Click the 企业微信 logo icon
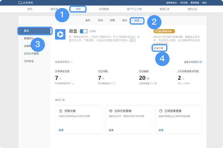This screenshot has height=148, width=223. pyautogui.click(x=20, y=3)
